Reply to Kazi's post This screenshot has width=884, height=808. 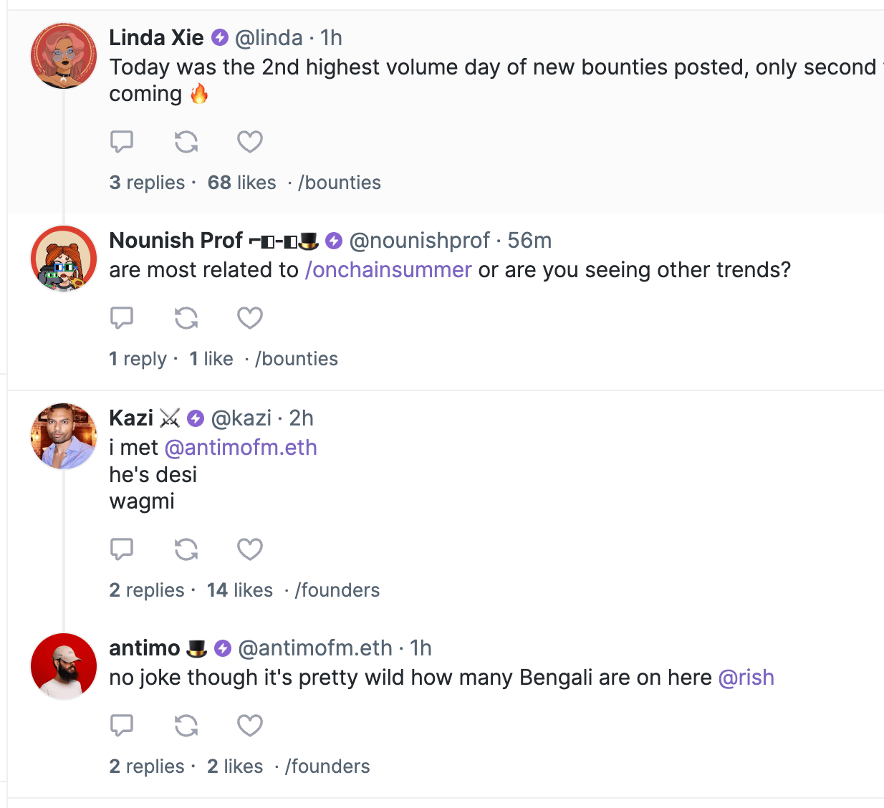pyautogui.click(x=122, y=549)
